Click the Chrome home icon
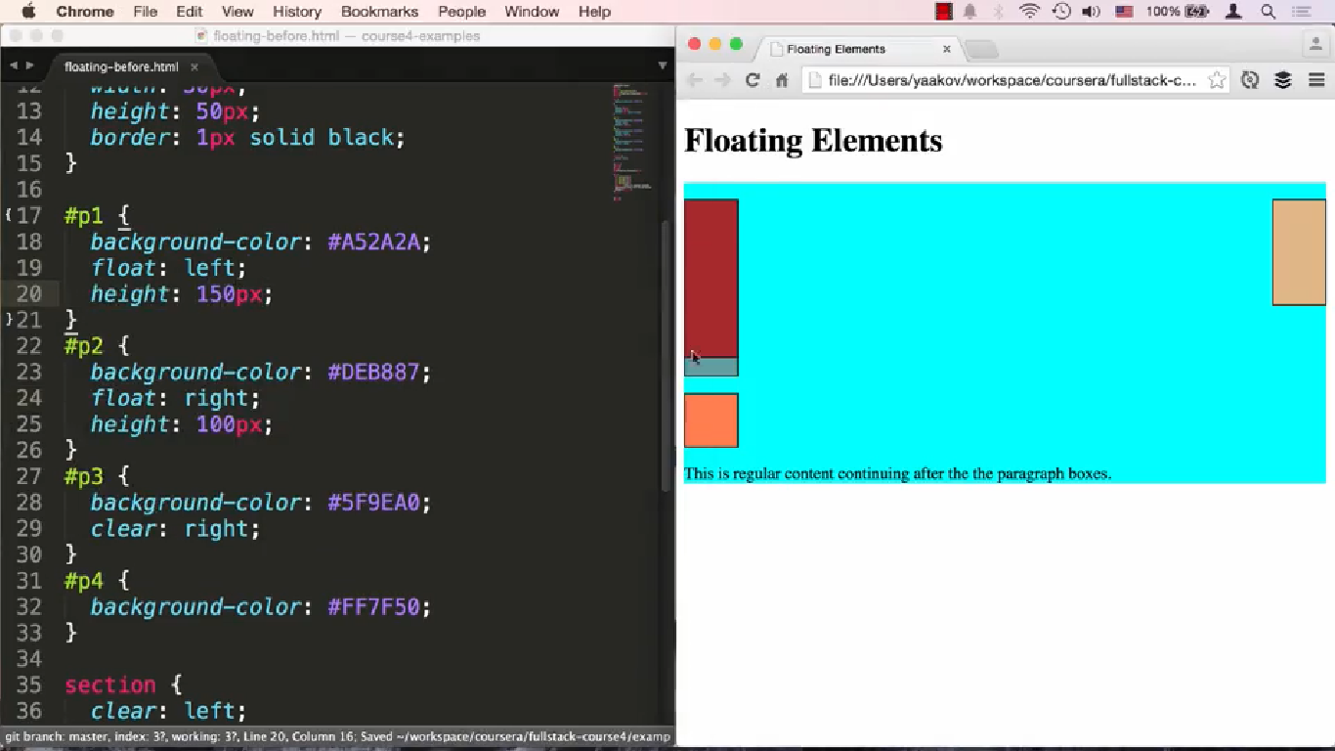Screen dimensions: 1335x751 tap(780, 80)
